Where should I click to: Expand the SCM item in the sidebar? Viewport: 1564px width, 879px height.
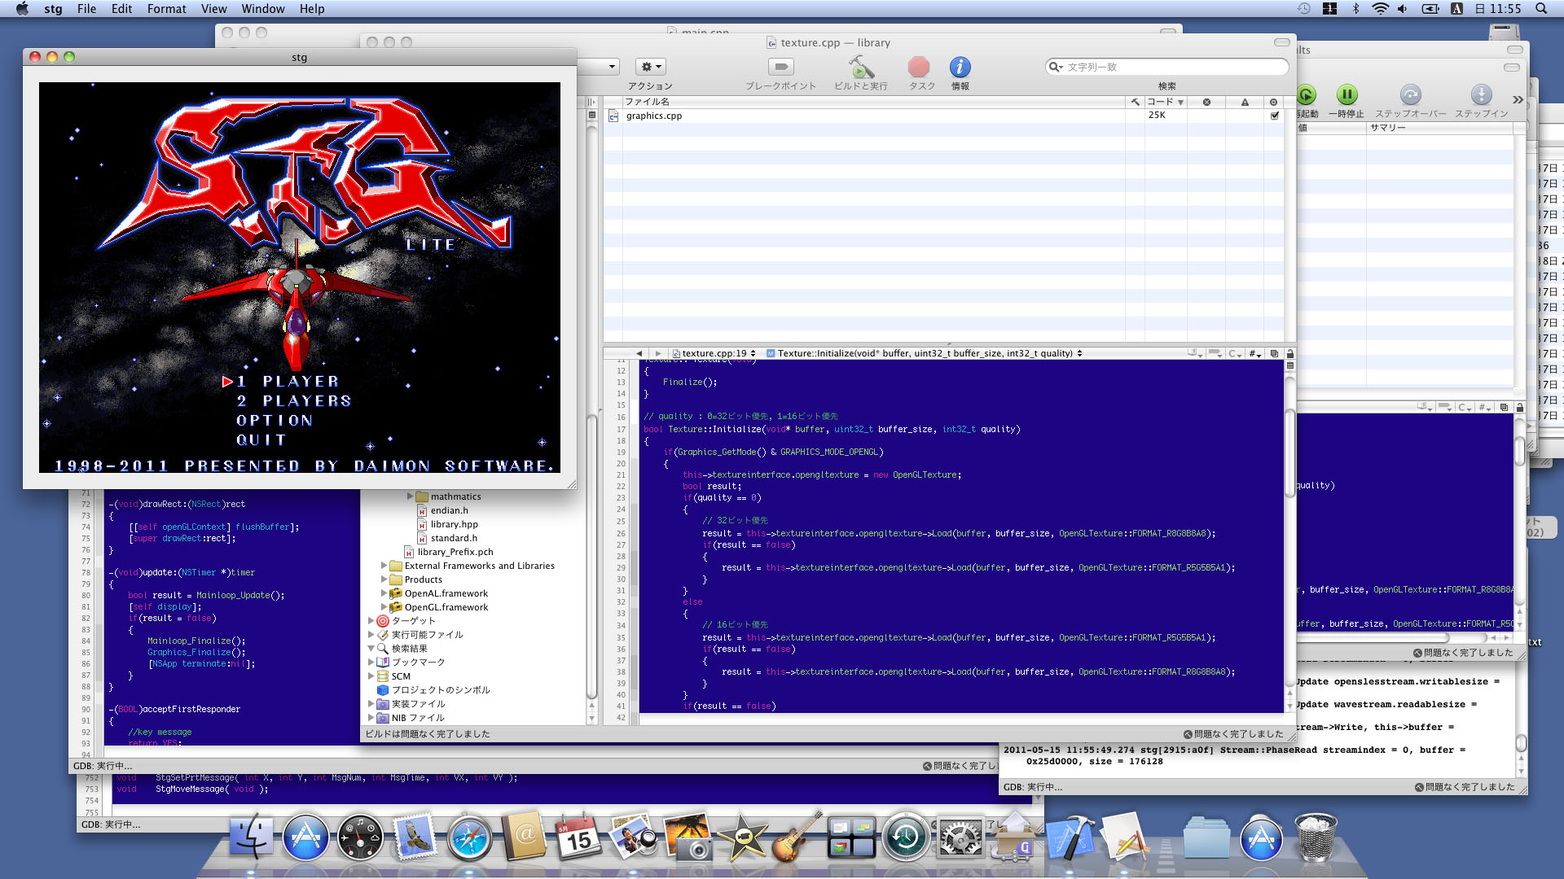(x=372, y=676)
